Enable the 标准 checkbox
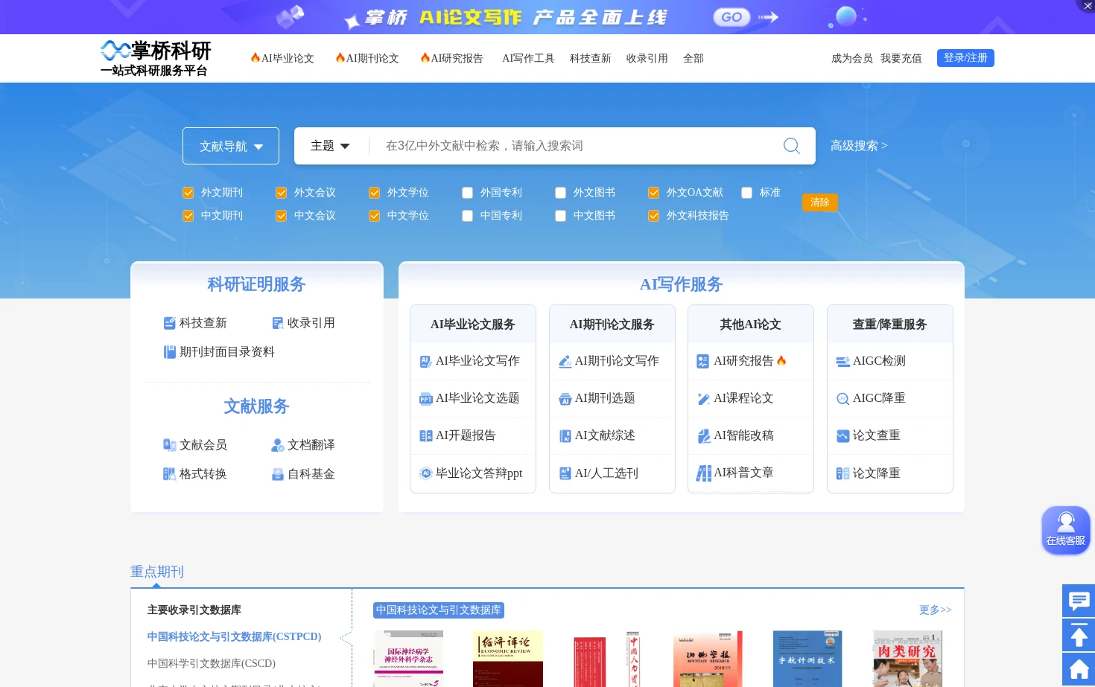The image size is (1095, 687). tap(747, 193)
